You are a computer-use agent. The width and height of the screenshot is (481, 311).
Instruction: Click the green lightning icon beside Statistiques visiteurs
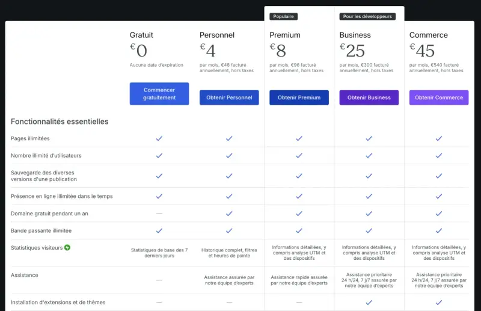click(67, 247)
